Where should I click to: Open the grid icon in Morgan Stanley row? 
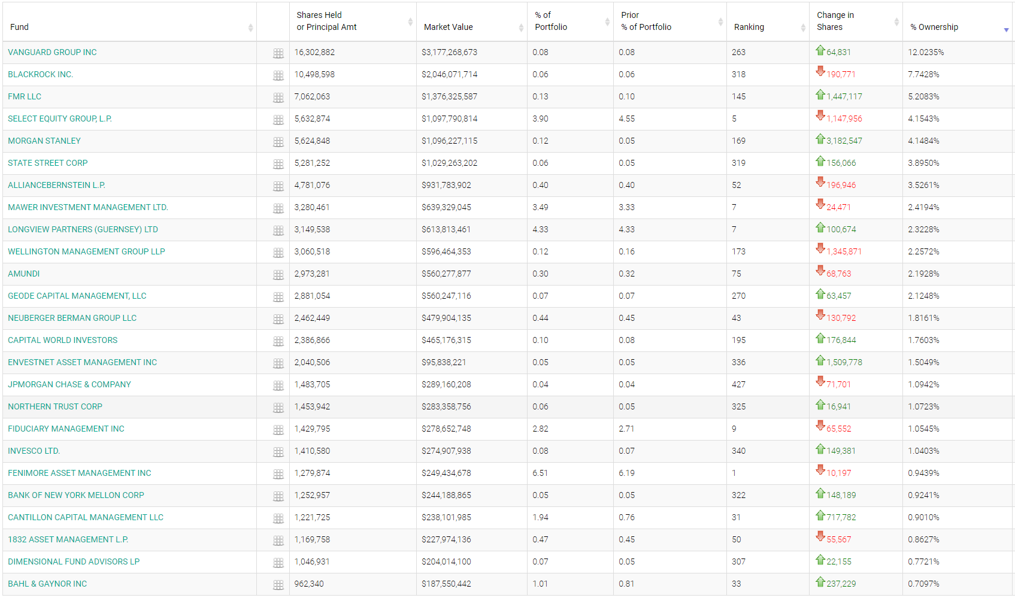(x=278, y=142)
